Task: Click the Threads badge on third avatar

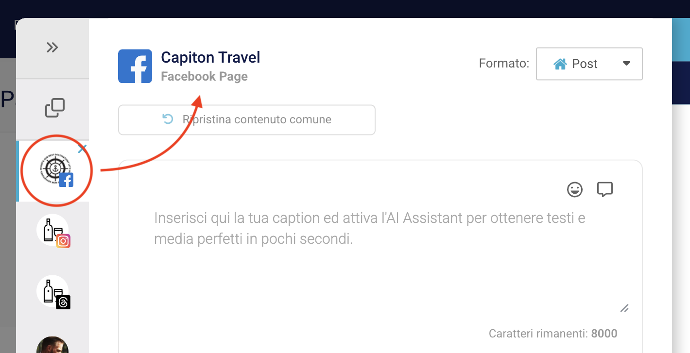Action: point(63,302)
